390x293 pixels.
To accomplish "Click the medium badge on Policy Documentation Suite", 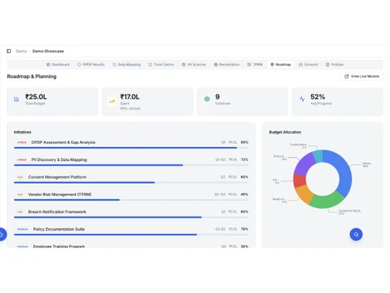I will (x=23, y=229).
